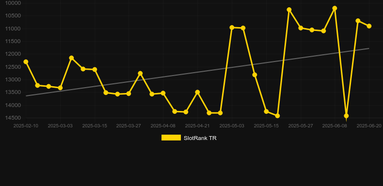Click the 2025-04-21 x-axis date label
383x186 pixels.
pyautogui.click(x=197, y=126)
